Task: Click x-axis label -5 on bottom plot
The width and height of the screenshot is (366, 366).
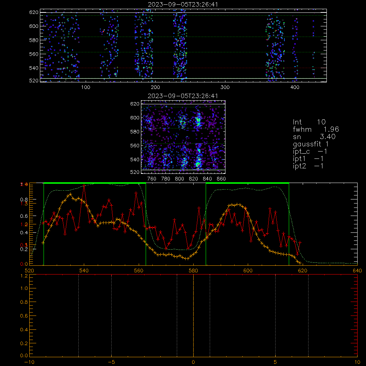Action: click(x=111, y=362)
